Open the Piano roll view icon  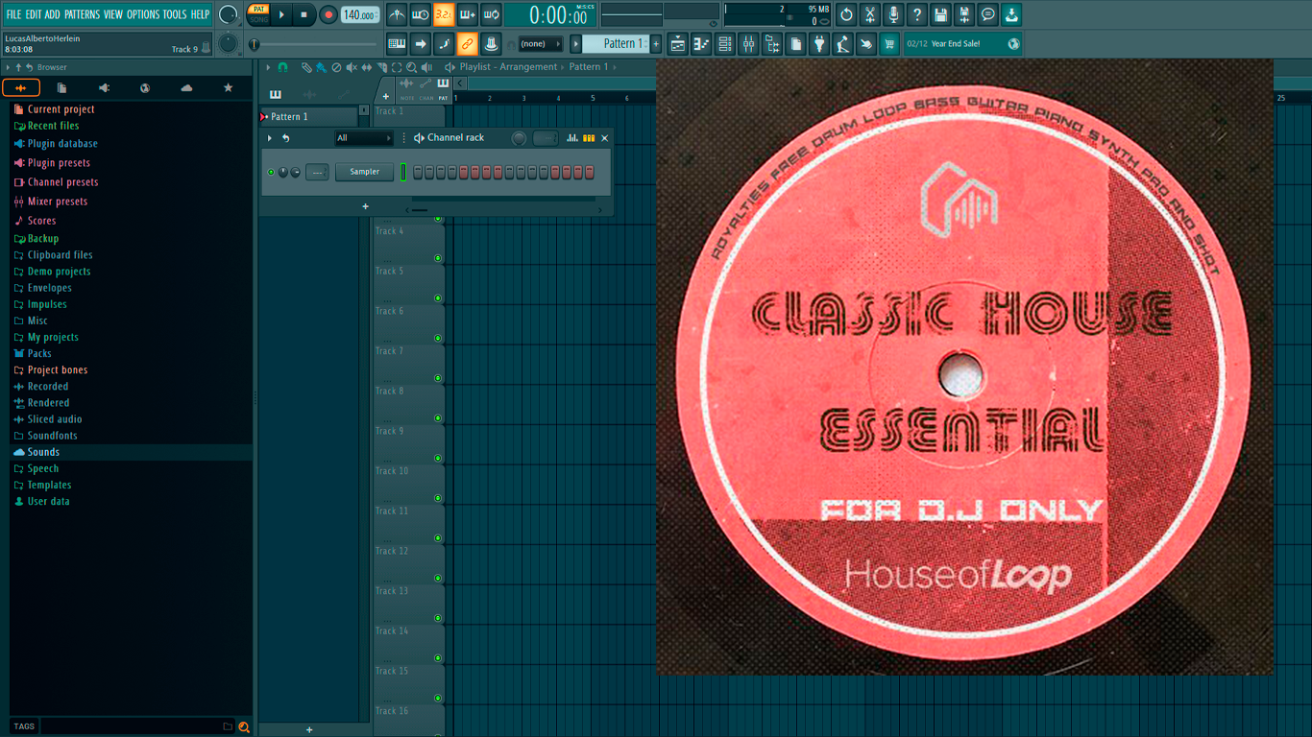(701, 43)
